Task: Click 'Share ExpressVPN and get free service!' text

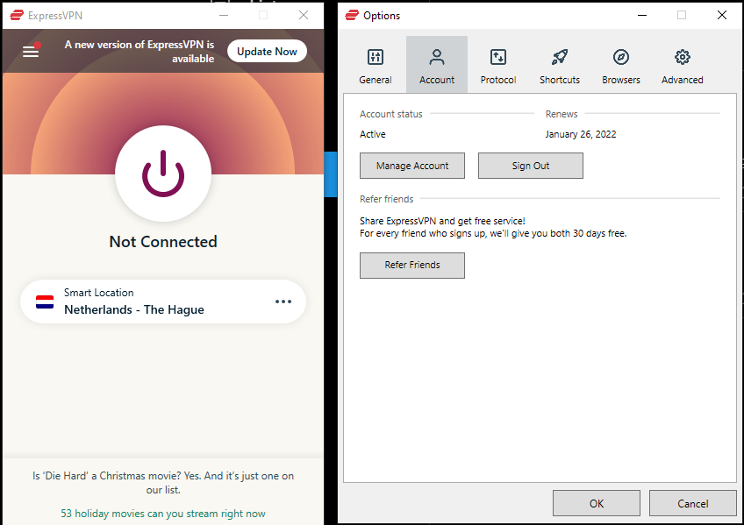Action: pyautogui.click(x=442, y=221)
